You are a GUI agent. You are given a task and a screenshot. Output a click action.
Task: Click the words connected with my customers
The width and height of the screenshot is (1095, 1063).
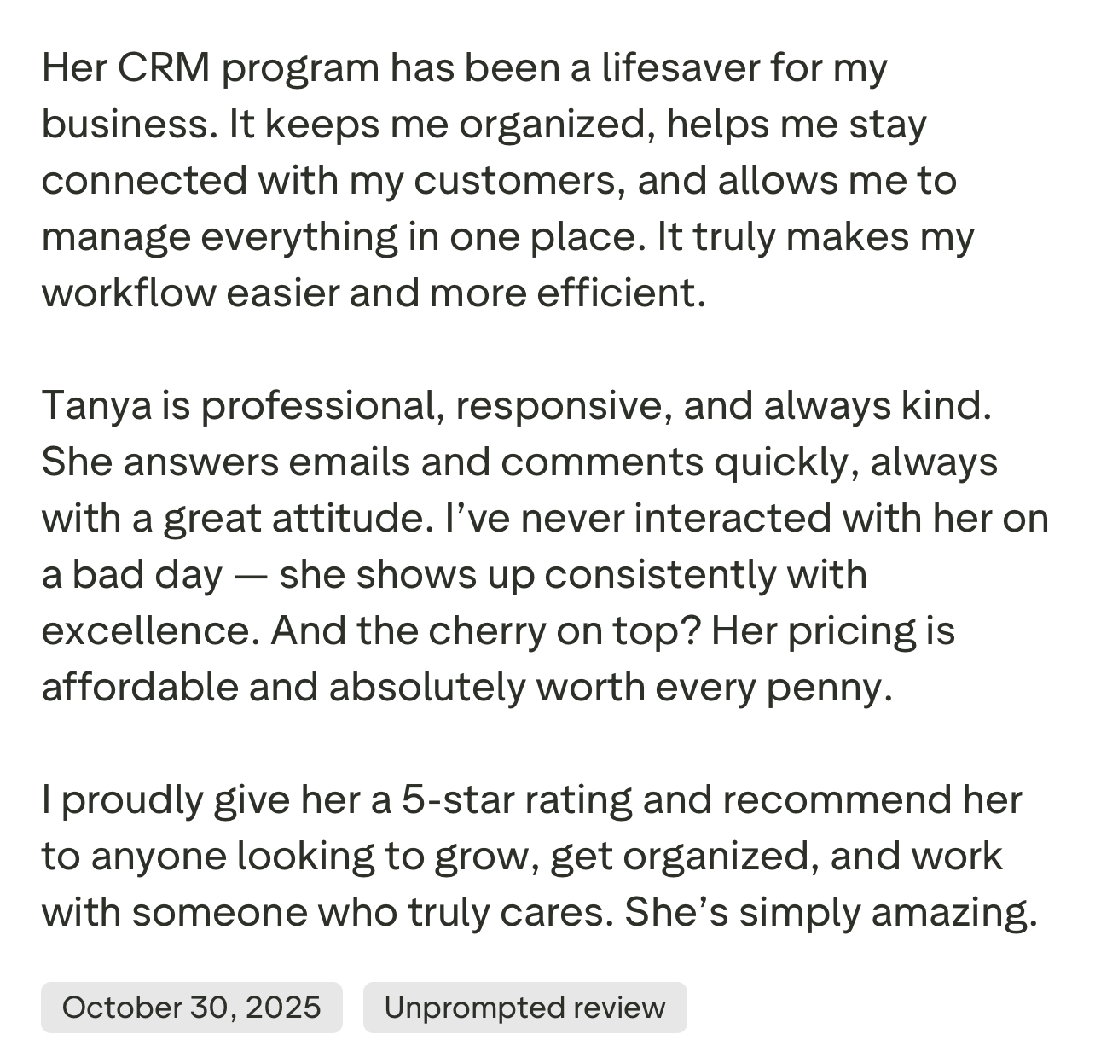tap(328, 181)
